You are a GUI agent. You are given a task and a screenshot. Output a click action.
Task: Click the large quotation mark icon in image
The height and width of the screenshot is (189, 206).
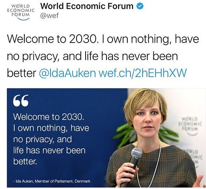coord(21,101)
